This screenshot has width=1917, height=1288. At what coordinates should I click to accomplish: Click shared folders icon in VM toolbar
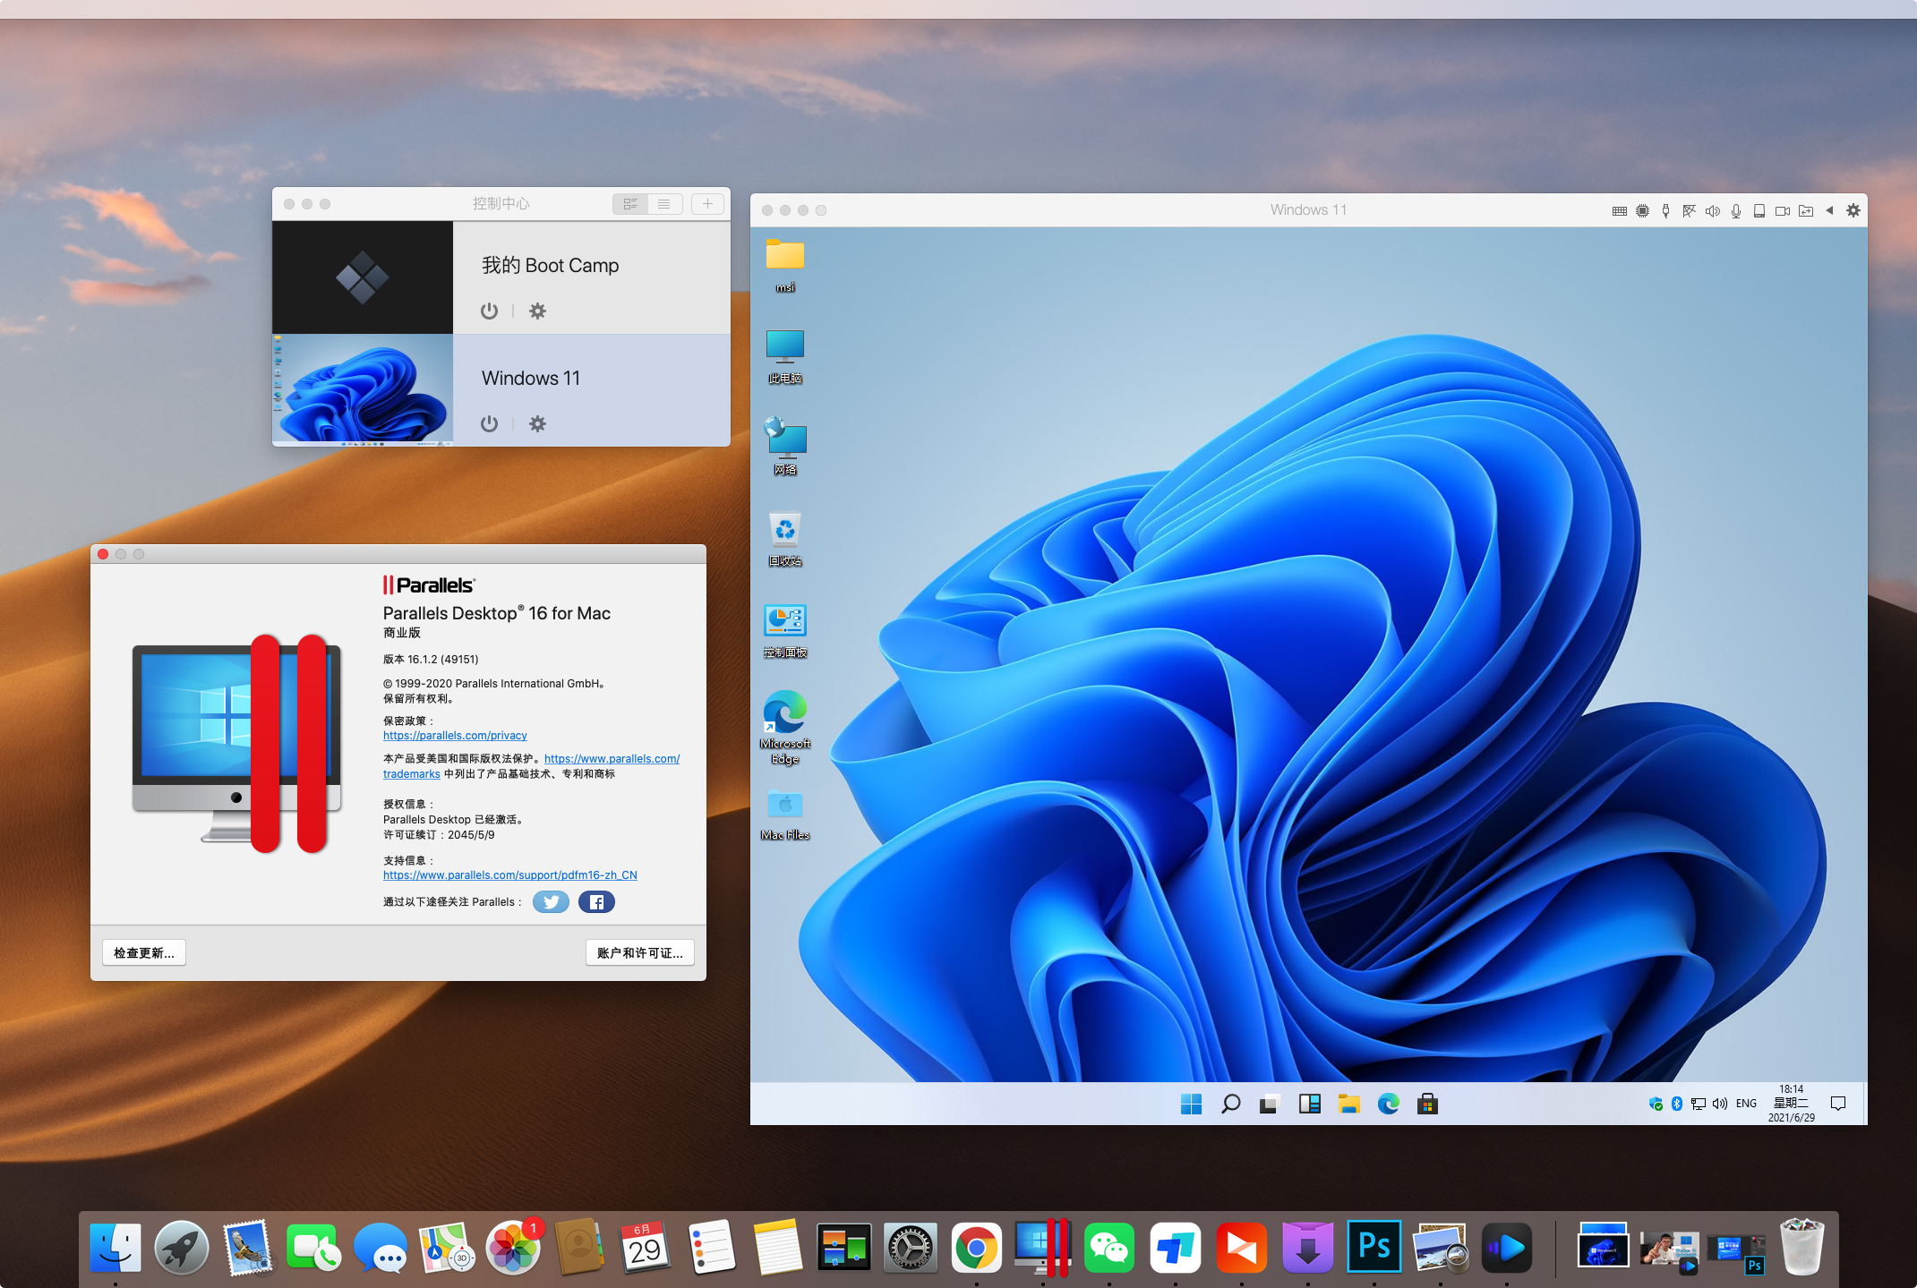point(1806,211)
